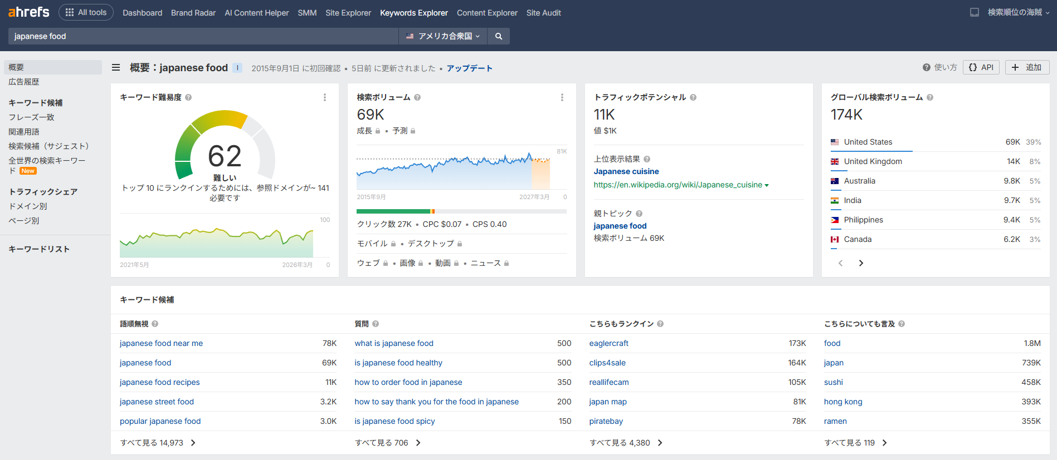Switch to Site Explorer tab
Viewport: 1057px width, 460px height.
[348, 13]
